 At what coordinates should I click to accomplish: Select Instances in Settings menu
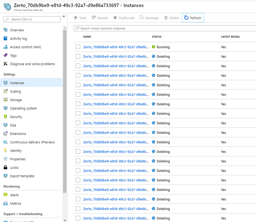coord(31,83)
